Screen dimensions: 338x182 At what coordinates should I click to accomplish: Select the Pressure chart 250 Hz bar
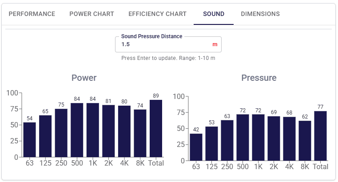coord(227,140)
